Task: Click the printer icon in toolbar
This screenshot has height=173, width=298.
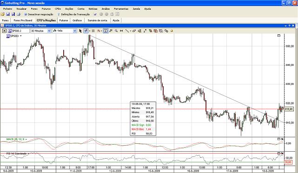Action: coord(19,14)
